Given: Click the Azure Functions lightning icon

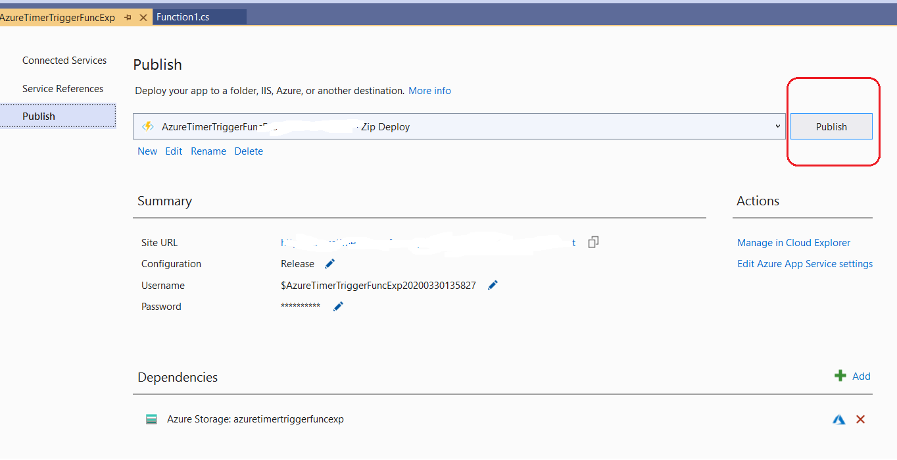Looking at the screenshot, I should coord(148,126).
